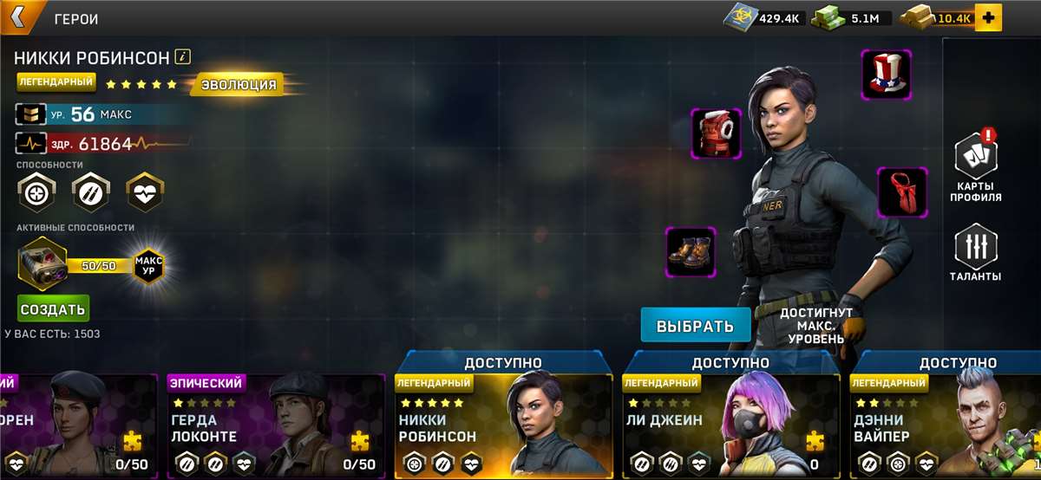
Task: Tap the bullets ability hexagon icon
Action: [90, 192]
